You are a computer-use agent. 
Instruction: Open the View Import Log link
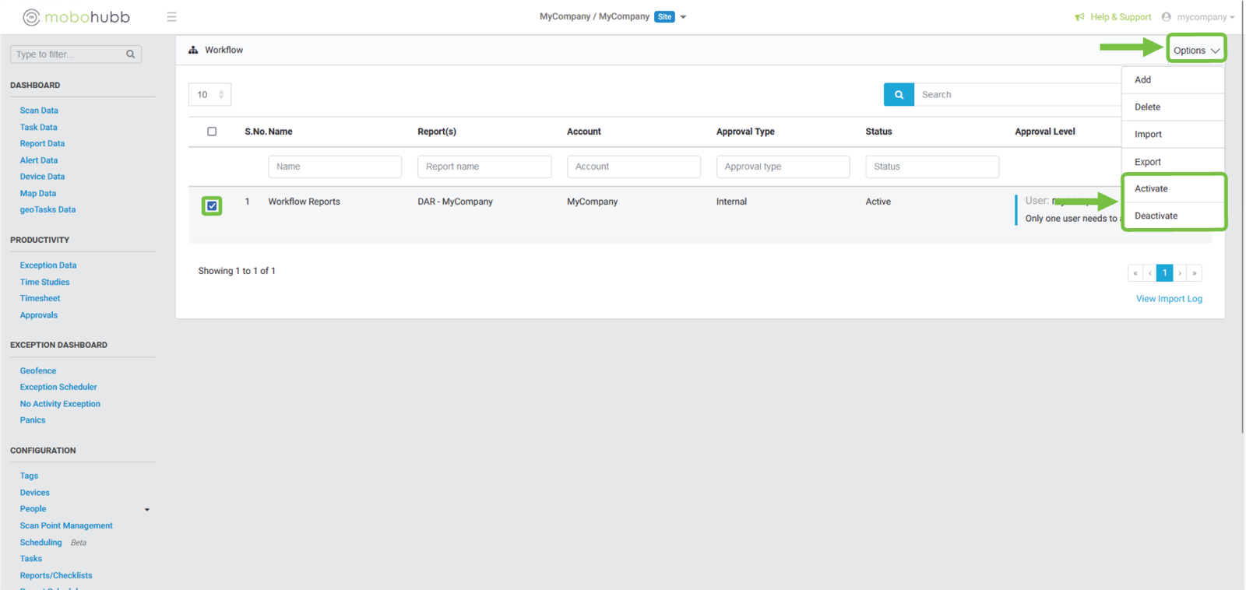coord(1168,299)
